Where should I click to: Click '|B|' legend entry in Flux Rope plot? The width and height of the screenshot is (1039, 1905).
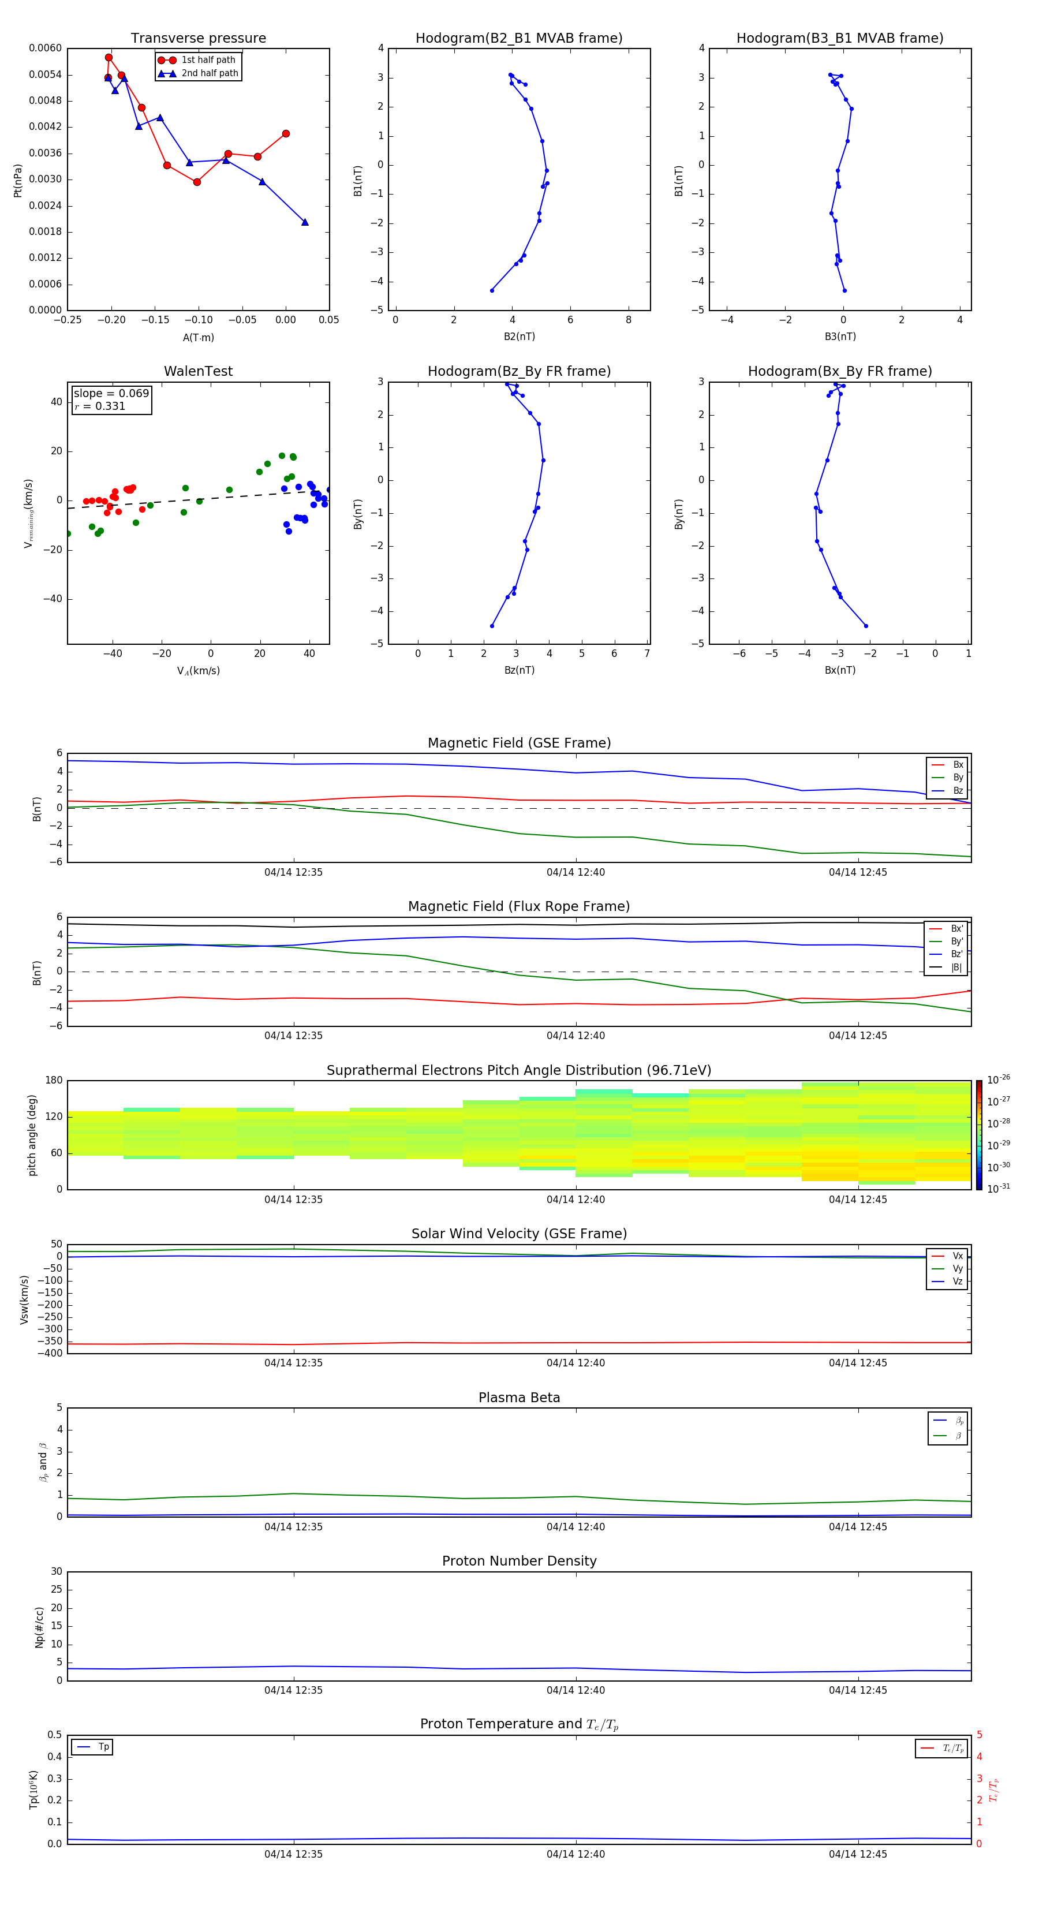tap(946, 968)
